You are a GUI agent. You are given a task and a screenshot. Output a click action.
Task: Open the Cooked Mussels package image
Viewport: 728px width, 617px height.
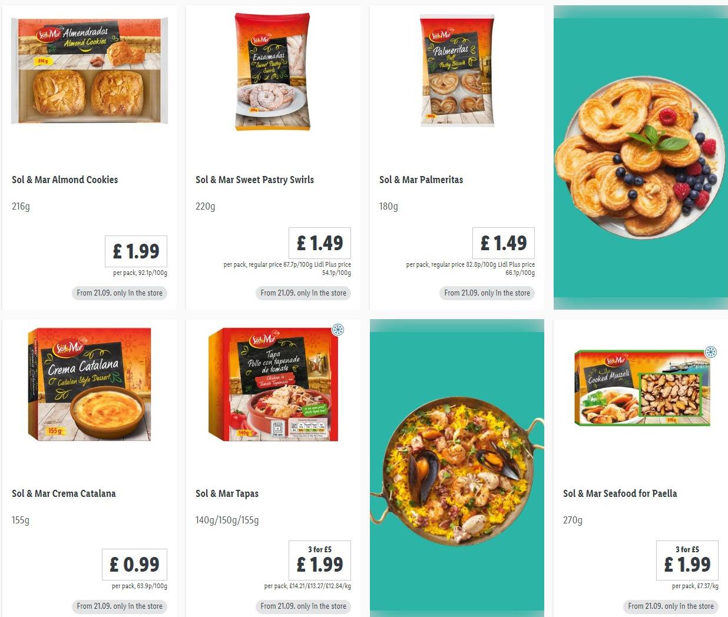[642, 387]
